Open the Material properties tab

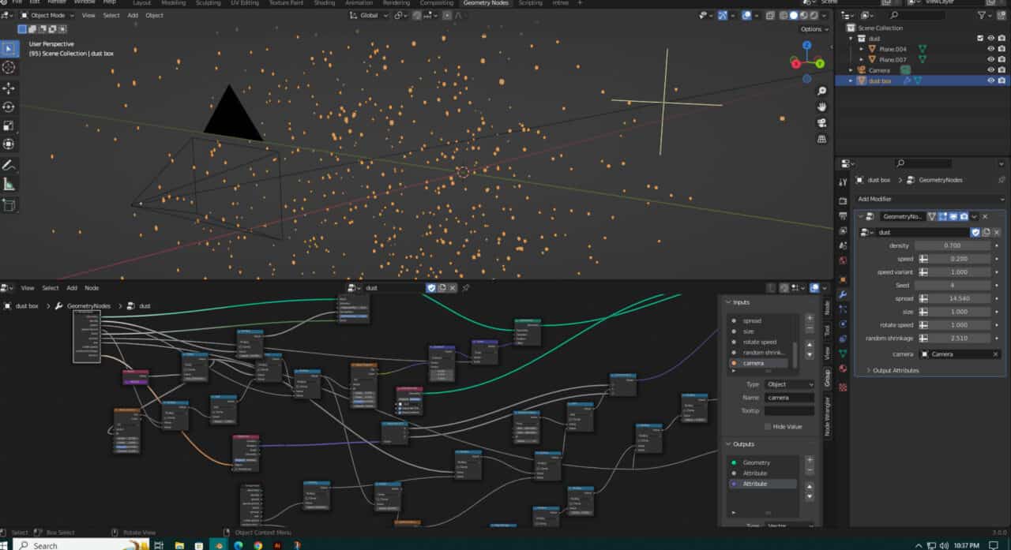(843, 369)
